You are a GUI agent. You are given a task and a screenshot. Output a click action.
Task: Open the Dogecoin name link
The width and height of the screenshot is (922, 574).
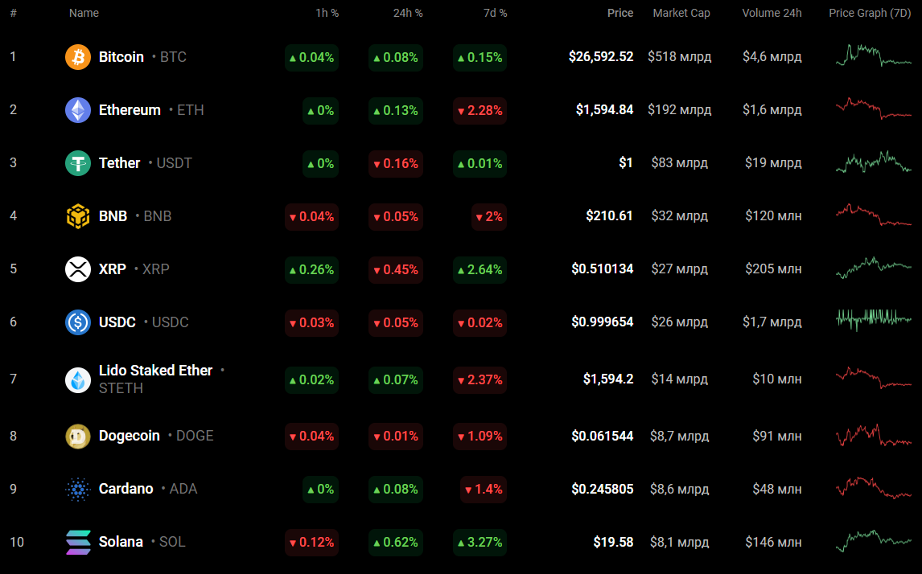coord(130,436)
